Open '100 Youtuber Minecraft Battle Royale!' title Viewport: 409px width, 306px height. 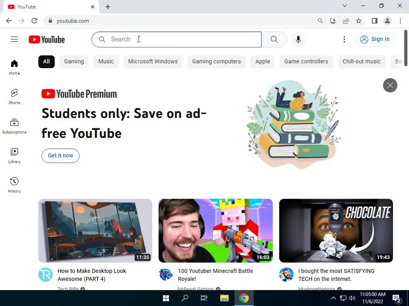215,275
